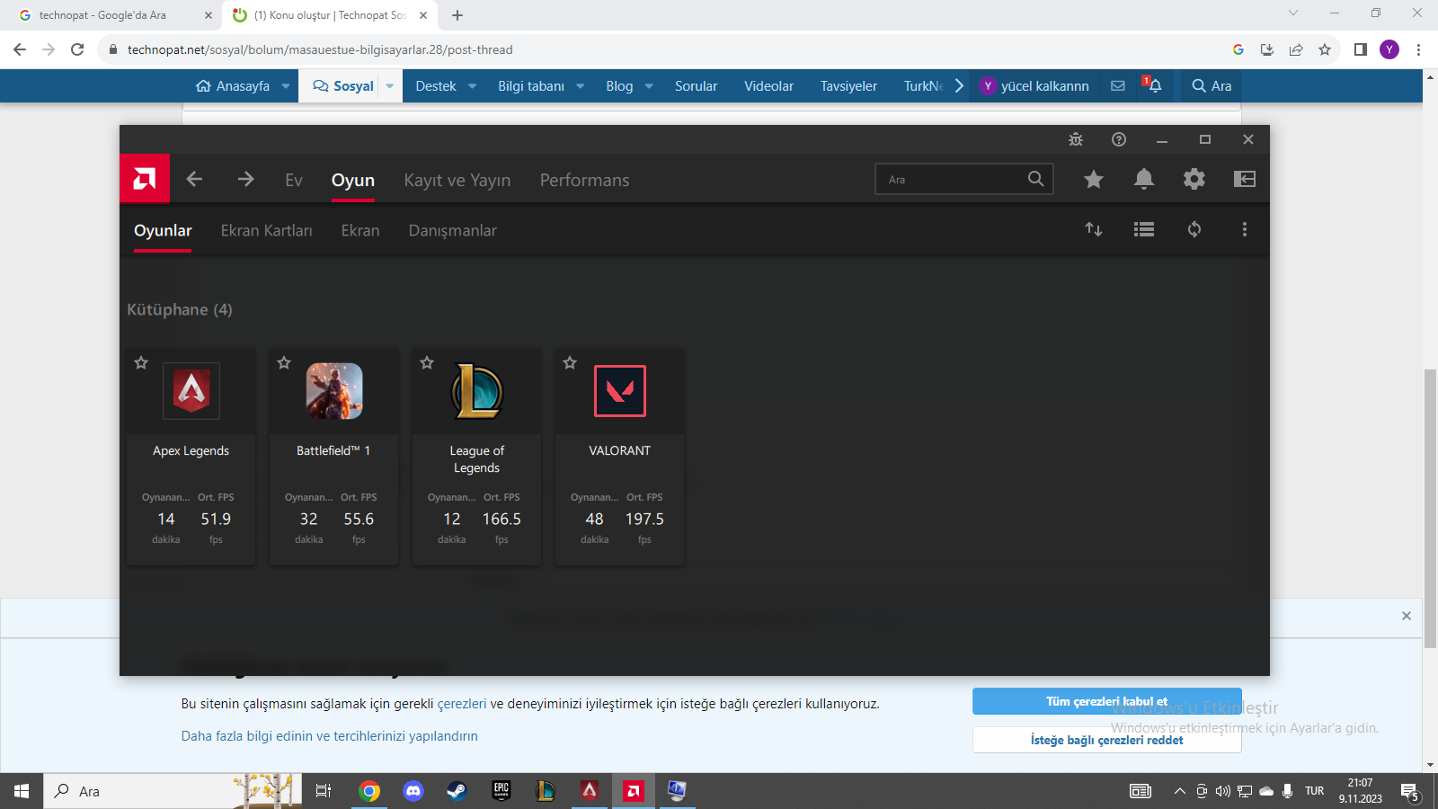Open Chrome profile avatar Y
This screenshot has width=1438, height=809.
(1389, 49)
